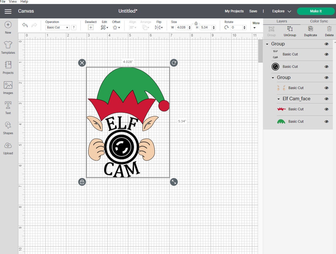Select the Text tool in the sidebar
Screen dimensions: 336x254
pyautogui.click(x=8, y=107)
